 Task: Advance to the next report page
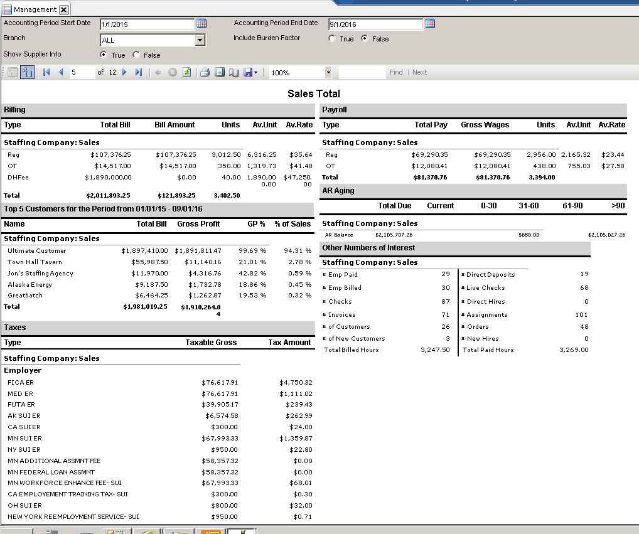point(124,72)
